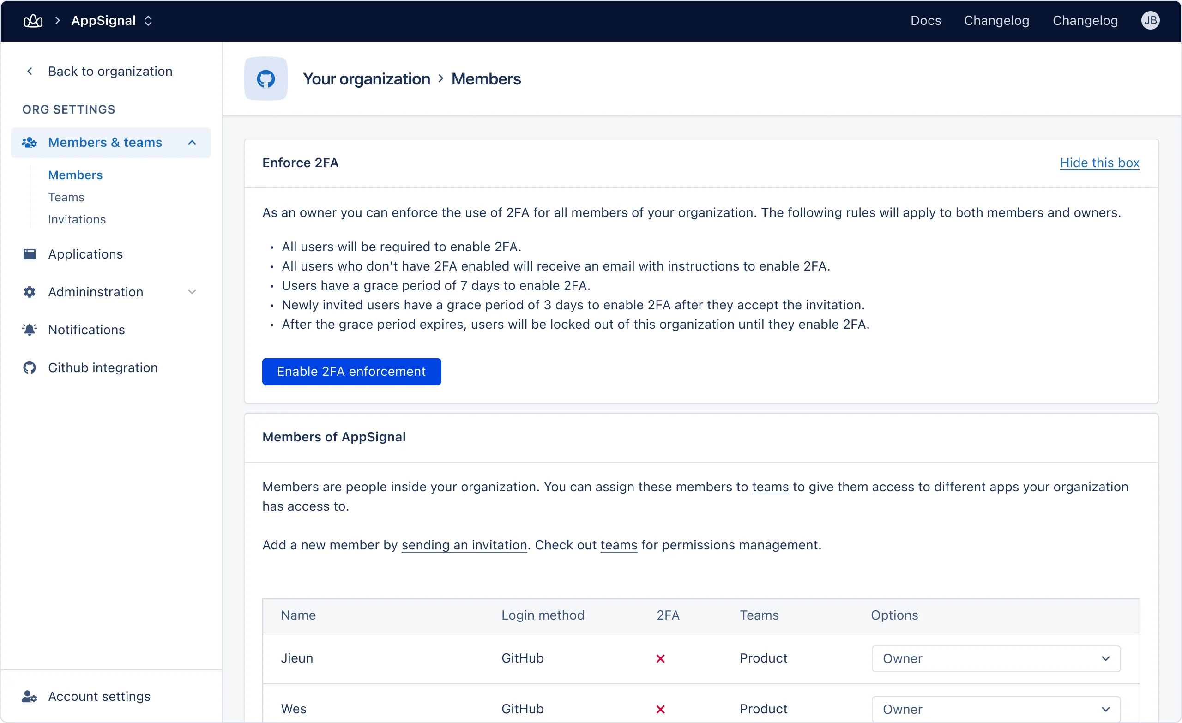
Task: Click the Enforce 2FA heading
Action: tap(300, 163)
